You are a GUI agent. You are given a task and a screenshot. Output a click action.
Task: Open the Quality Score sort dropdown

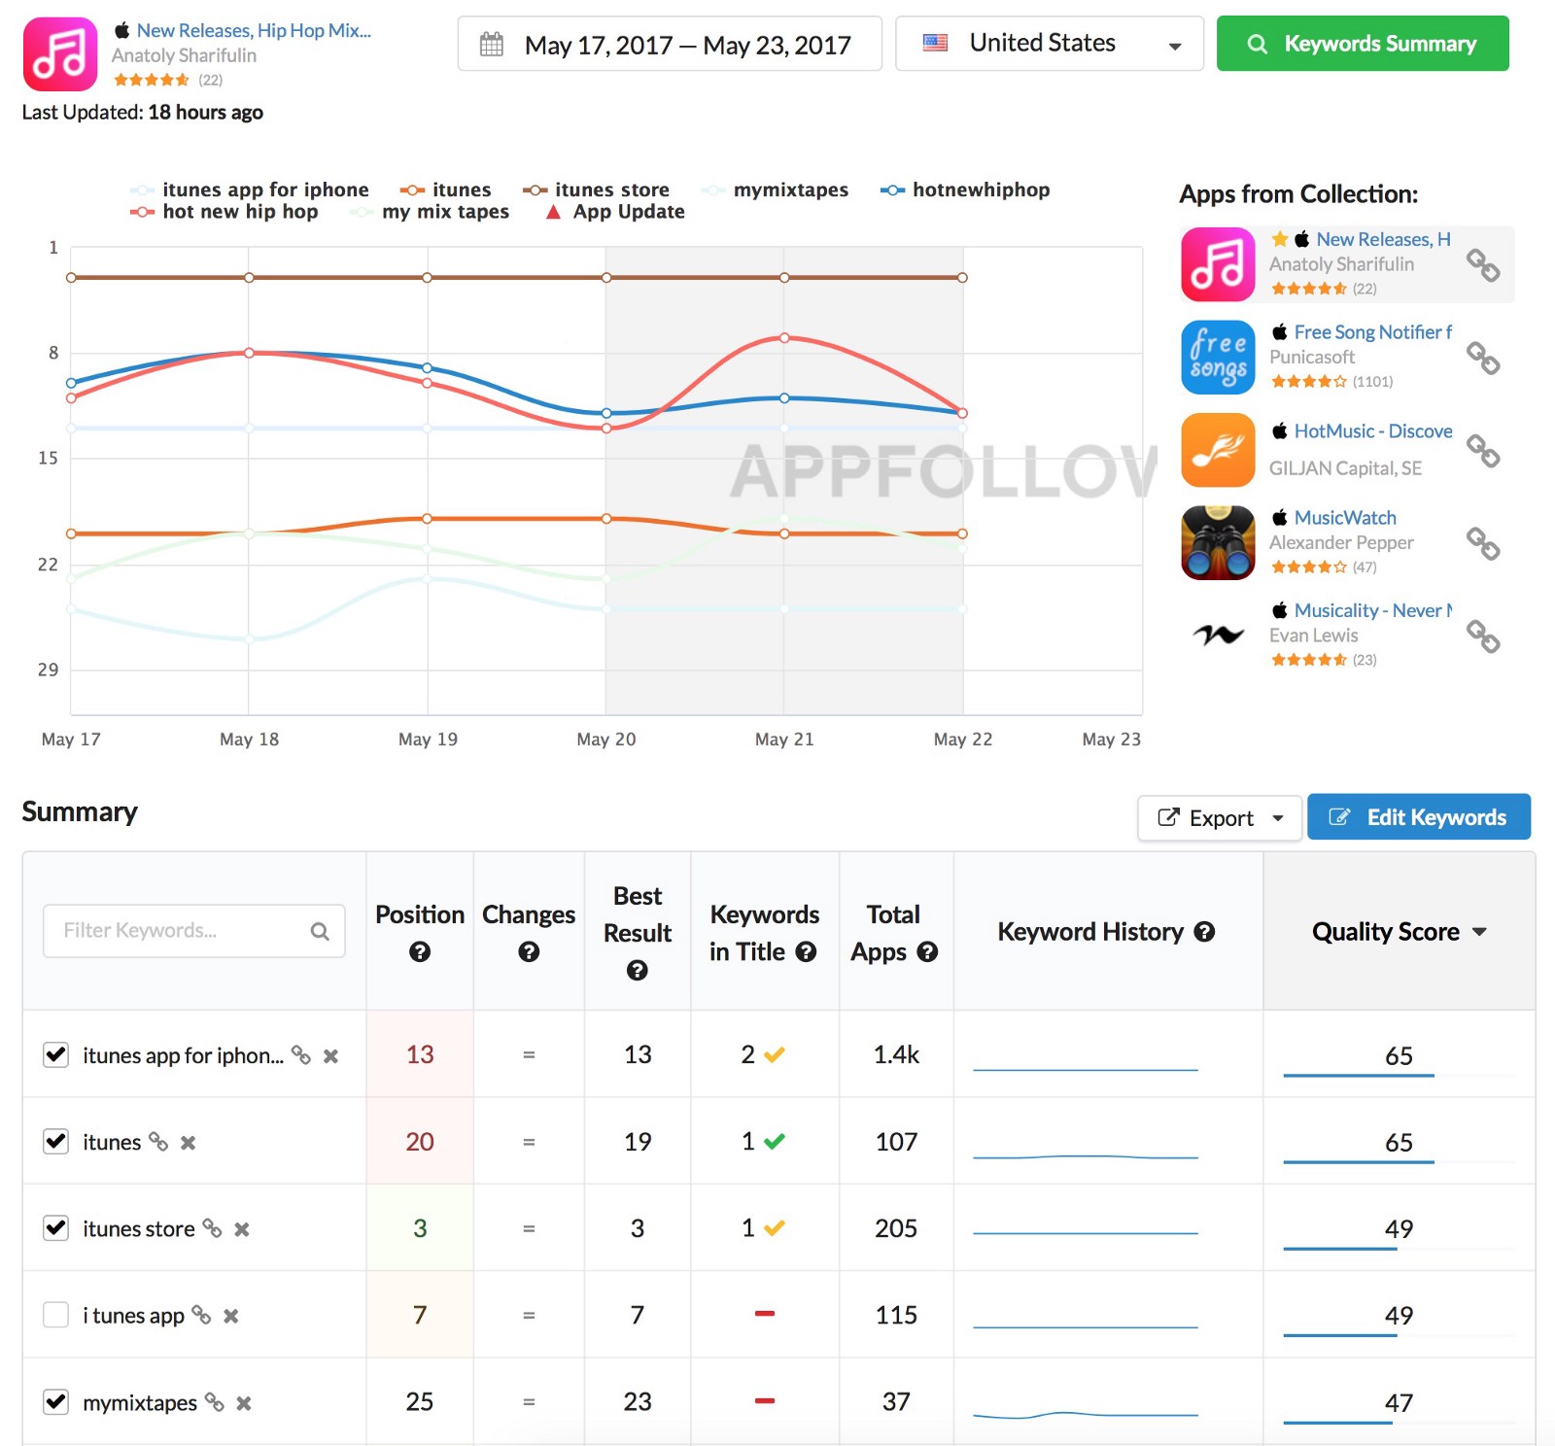[1399, 932]
